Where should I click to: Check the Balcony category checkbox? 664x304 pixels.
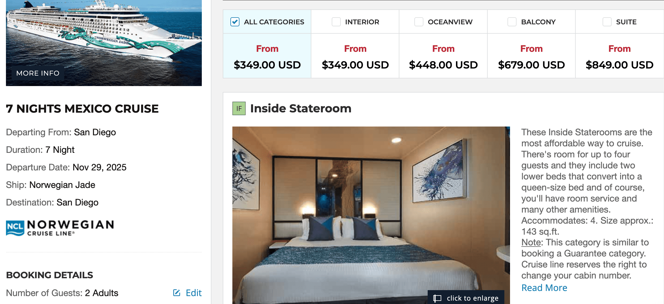click(512, 22)
